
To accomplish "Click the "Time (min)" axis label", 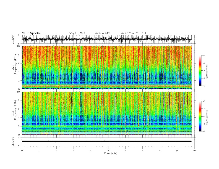I will 111,153.
